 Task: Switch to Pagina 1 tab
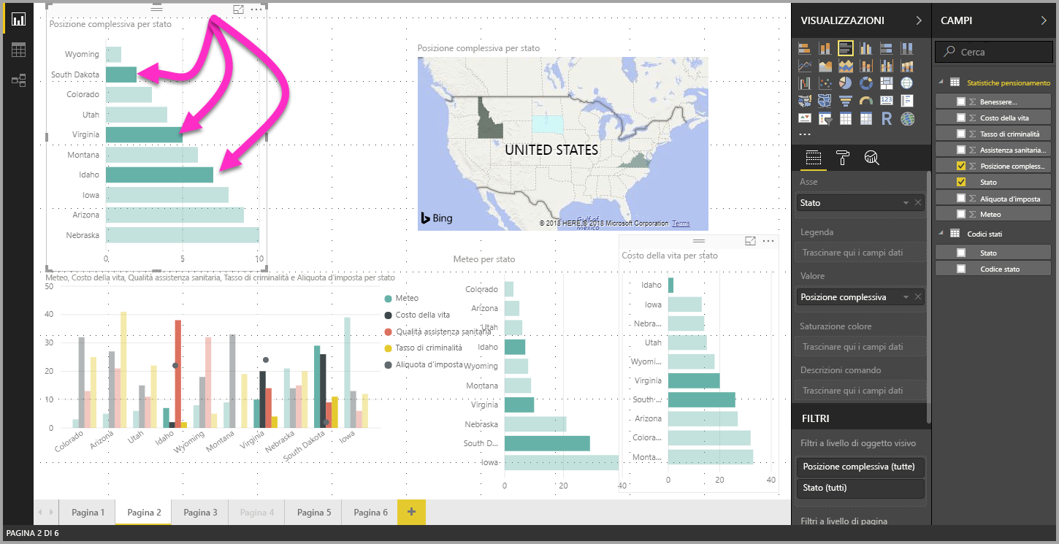point(88,513)
